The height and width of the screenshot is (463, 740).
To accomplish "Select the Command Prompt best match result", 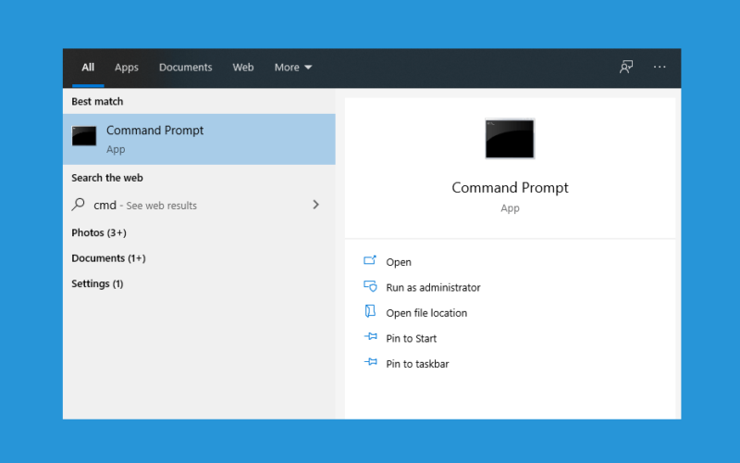I will tap(199, 140).
